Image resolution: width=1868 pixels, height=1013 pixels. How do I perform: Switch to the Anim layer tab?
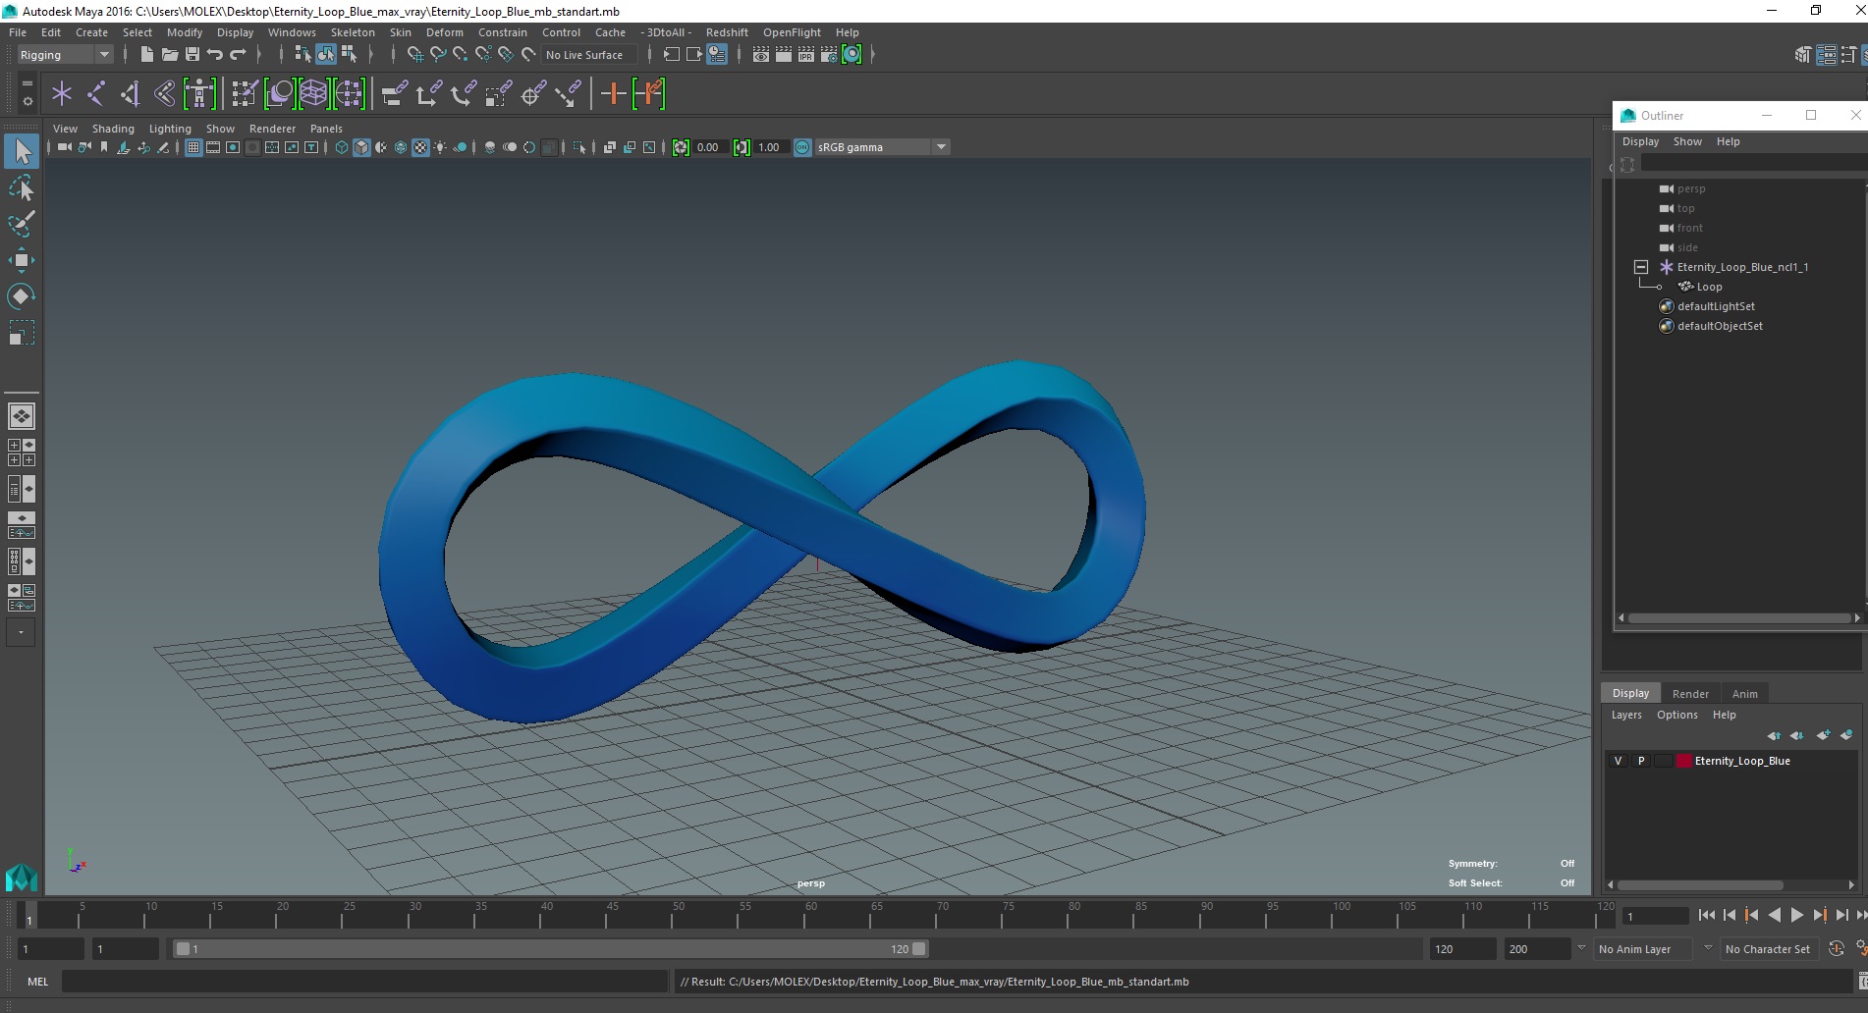pyautogui.click(x=1744, y=693)
